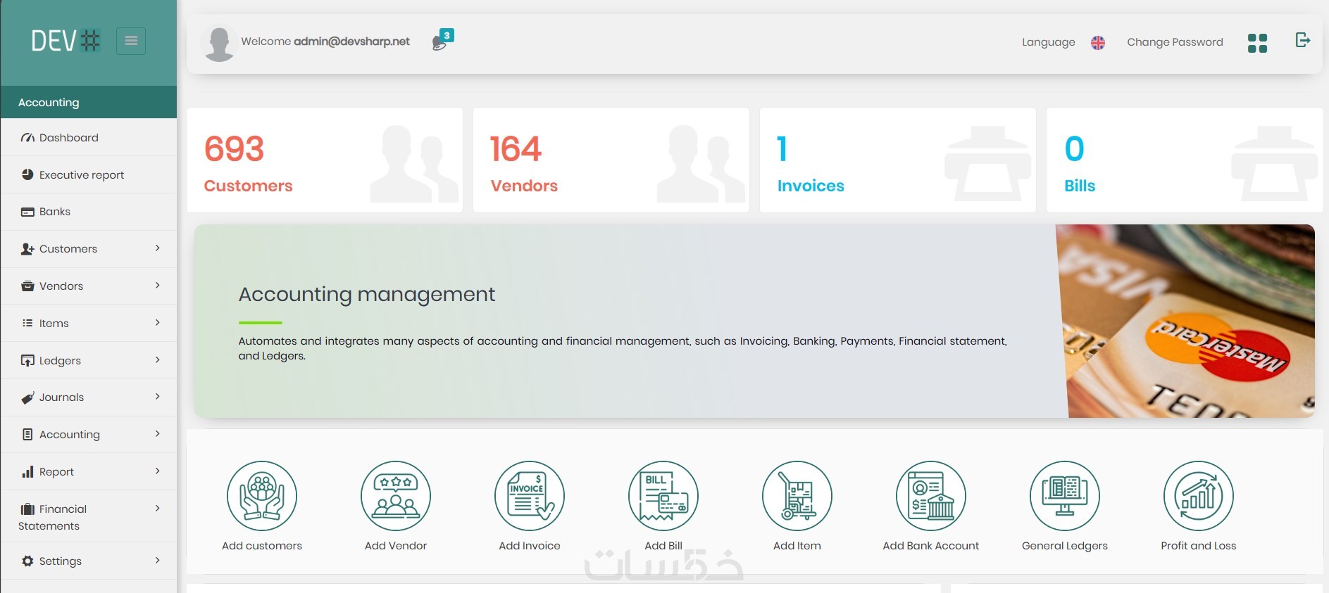Open the 693 Customers summary card
This screenshot has width=1329, height=593.
(x=325, y=160)
